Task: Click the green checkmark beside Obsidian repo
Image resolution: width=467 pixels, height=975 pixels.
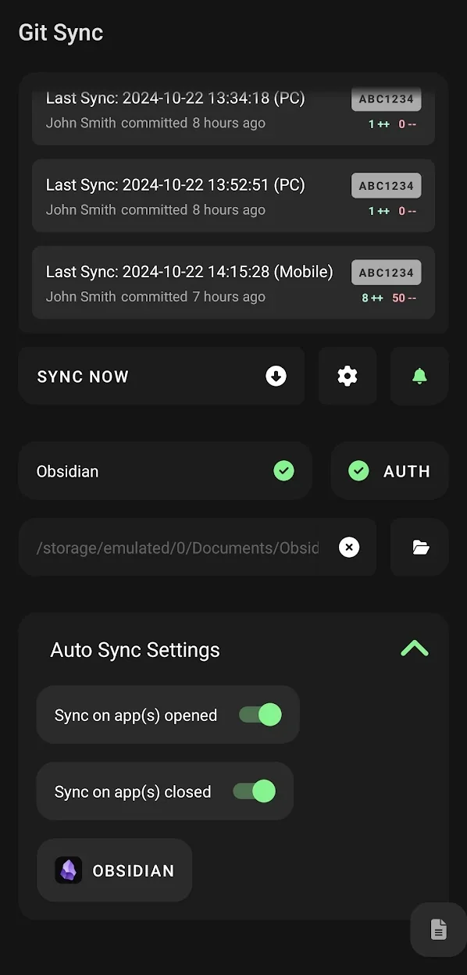Action: coord(283,470)
